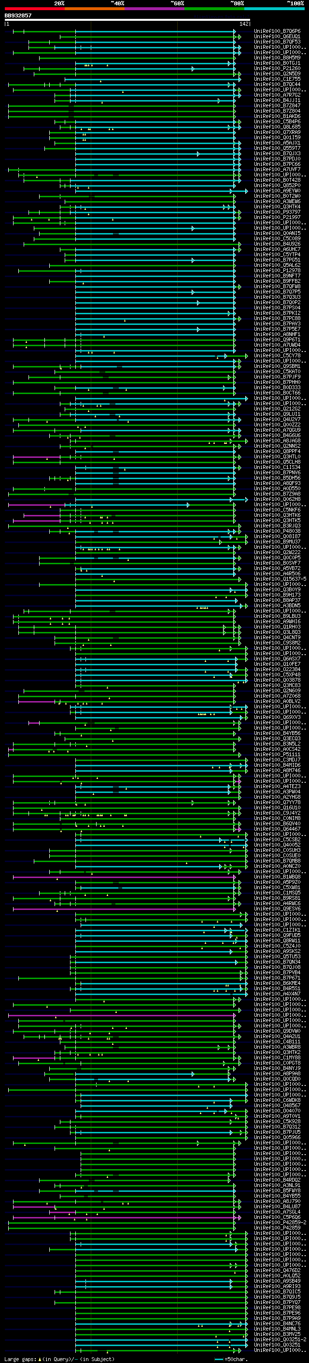Open hit UniRef100_B7Q6P6
The width and height of the screenshot is (309, 1363).
click(x=277, y=31)
